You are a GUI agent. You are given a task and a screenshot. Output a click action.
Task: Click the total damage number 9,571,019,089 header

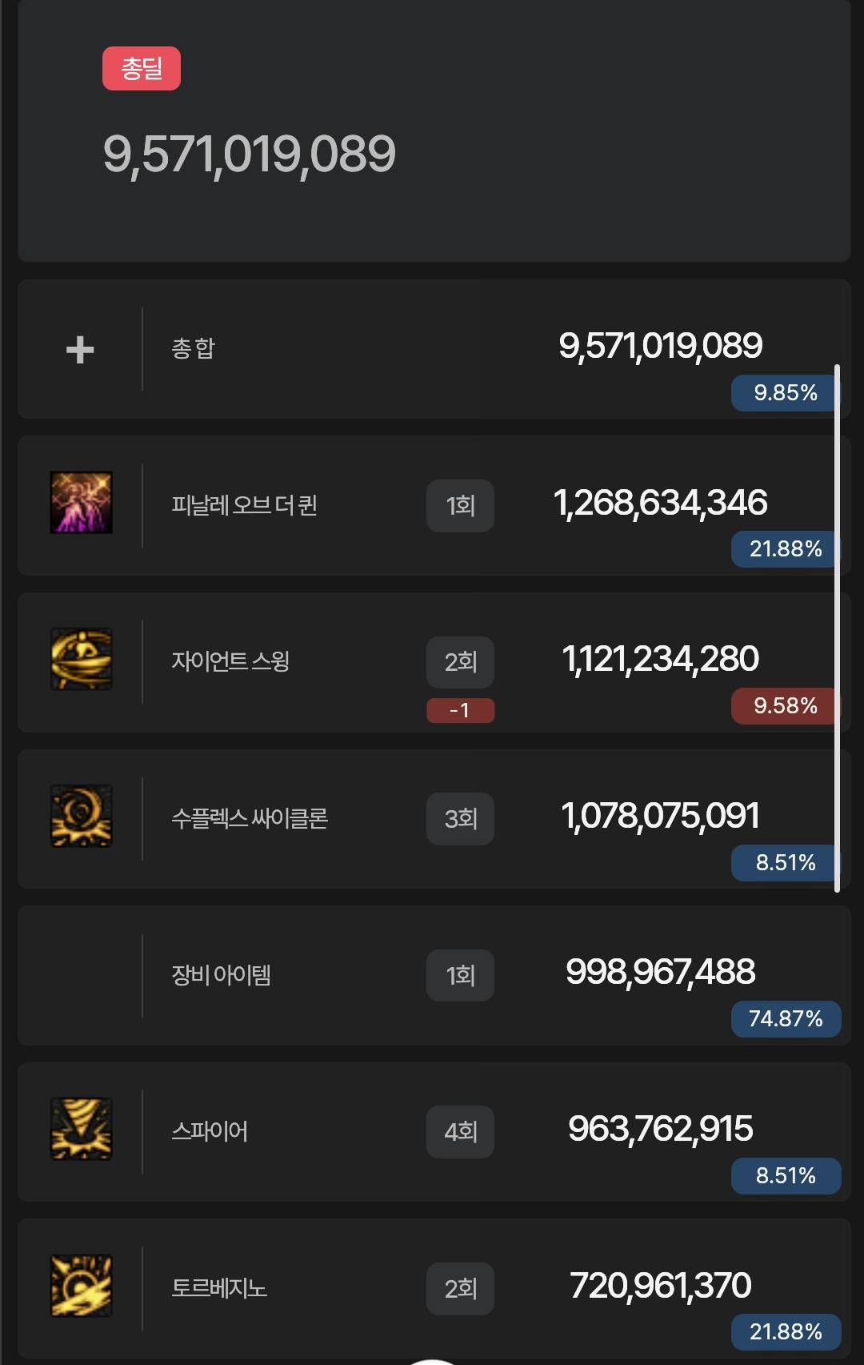click(250, 155)
